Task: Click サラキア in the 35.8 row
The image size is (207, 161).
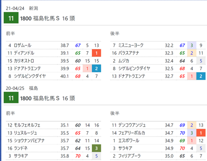Action: (21, 156)
